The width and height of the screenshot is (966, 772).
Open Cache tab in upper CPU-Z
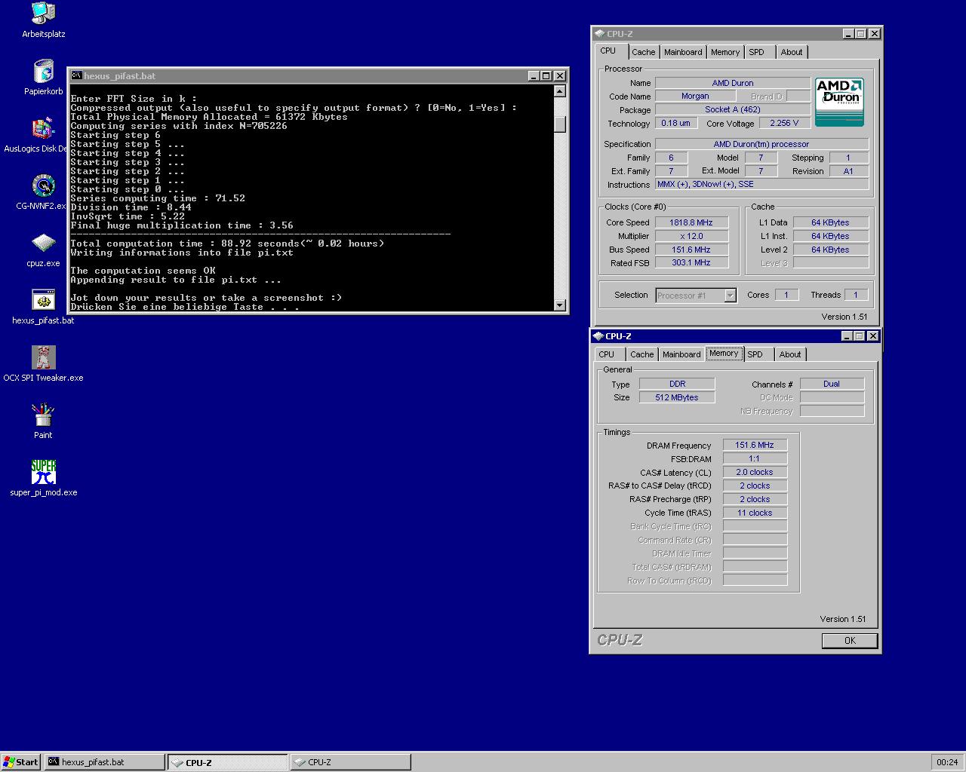644,52
